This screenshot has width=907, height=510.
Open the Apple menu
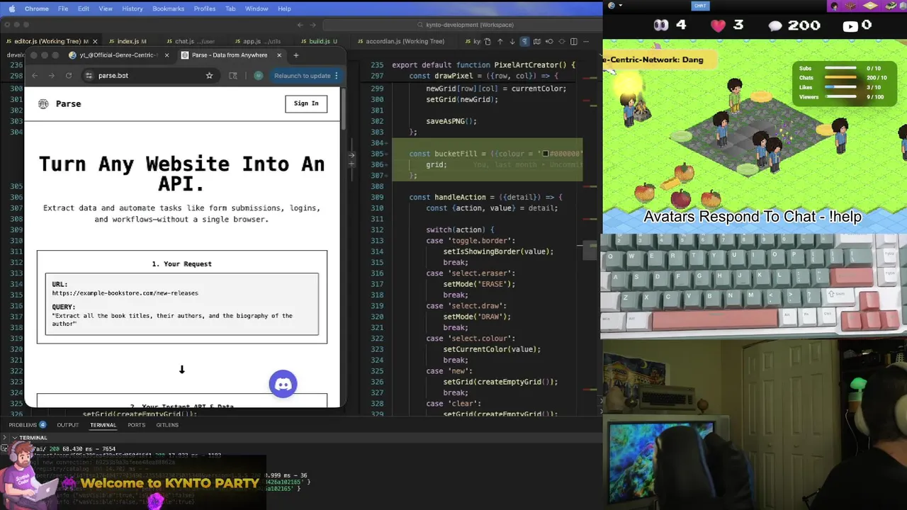[x=11, y=8]
